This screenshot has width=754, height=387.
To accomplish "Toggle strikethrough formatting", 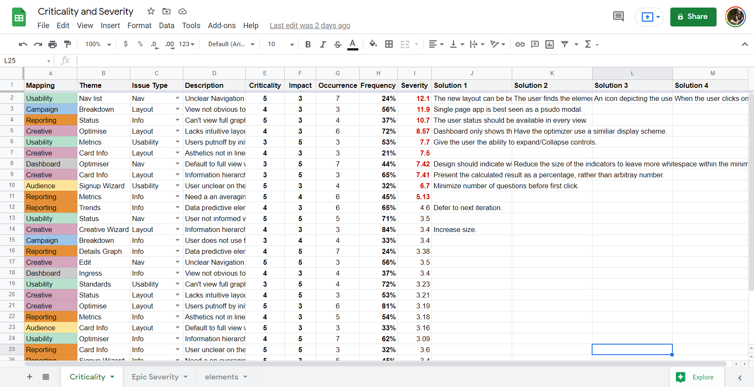I will pyautogui.click(x=338, y=44).
